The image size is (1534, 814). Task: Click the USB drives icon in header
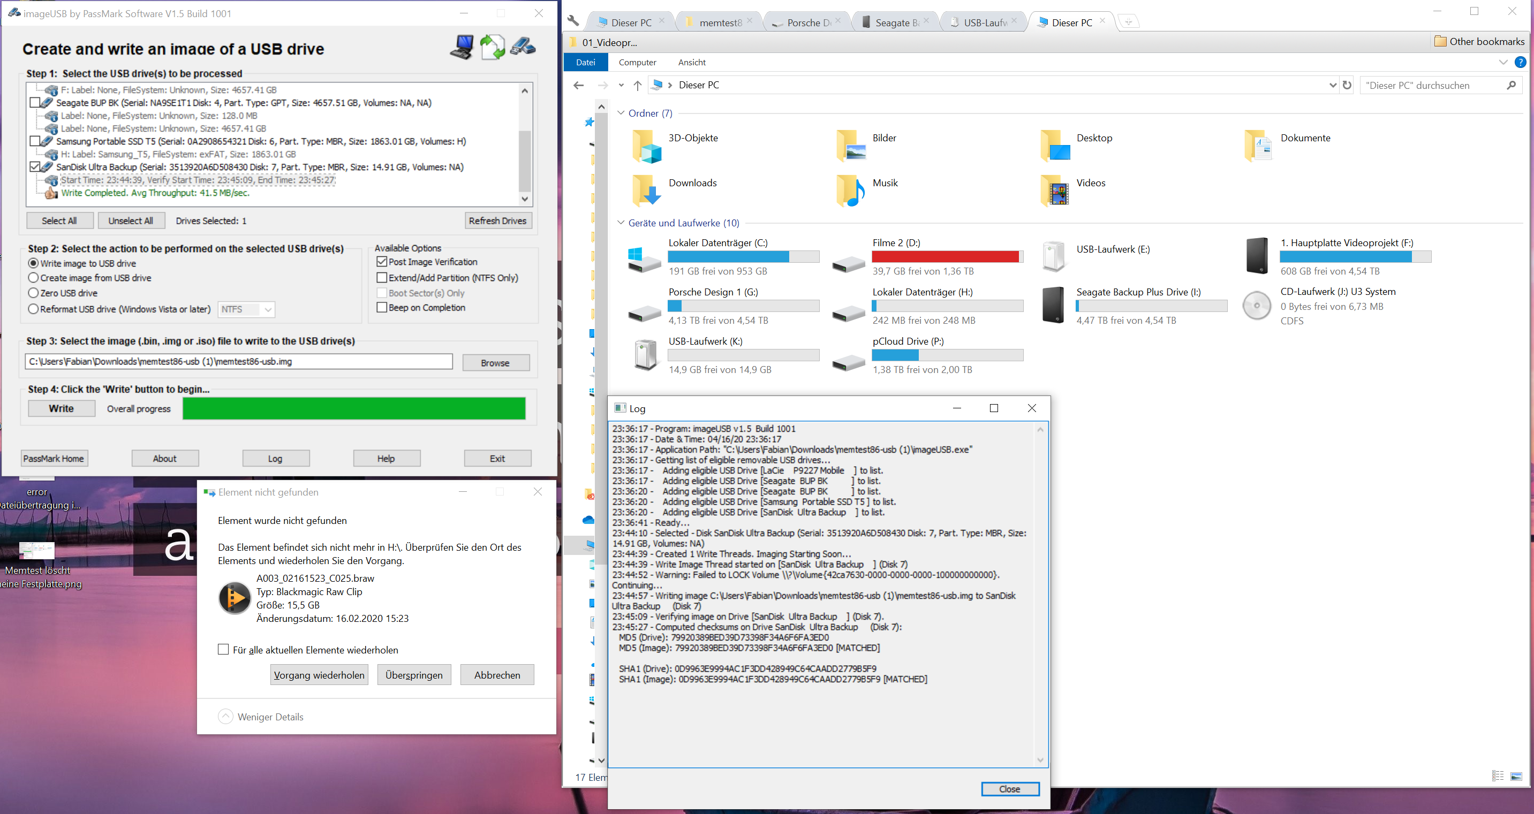coord(523,47)
